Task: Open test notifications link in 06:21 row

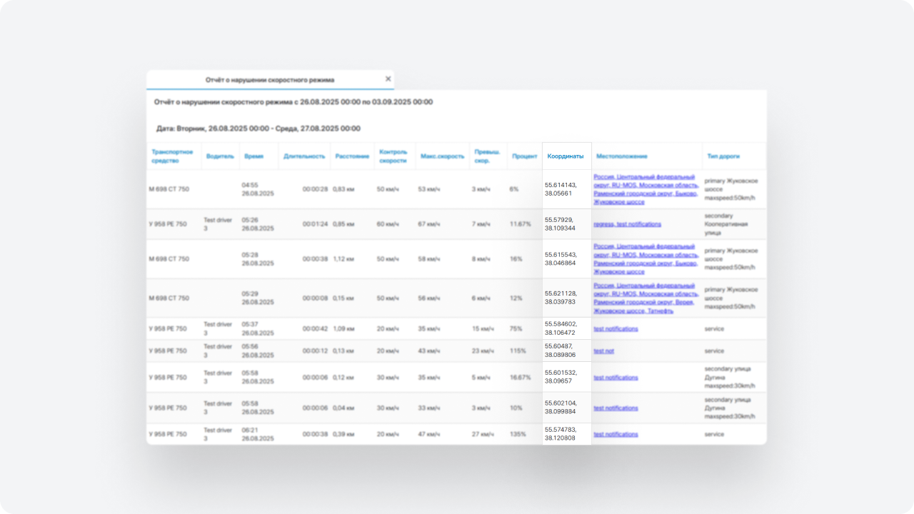Action: 616,434
